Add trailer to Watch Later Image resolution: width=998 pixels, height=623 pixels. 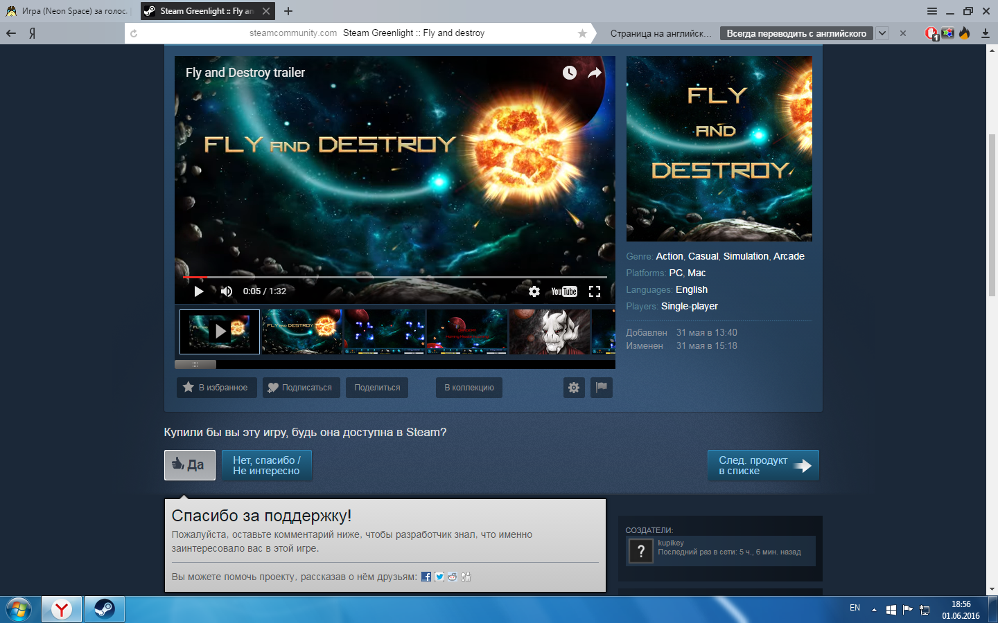pos(570,73)
